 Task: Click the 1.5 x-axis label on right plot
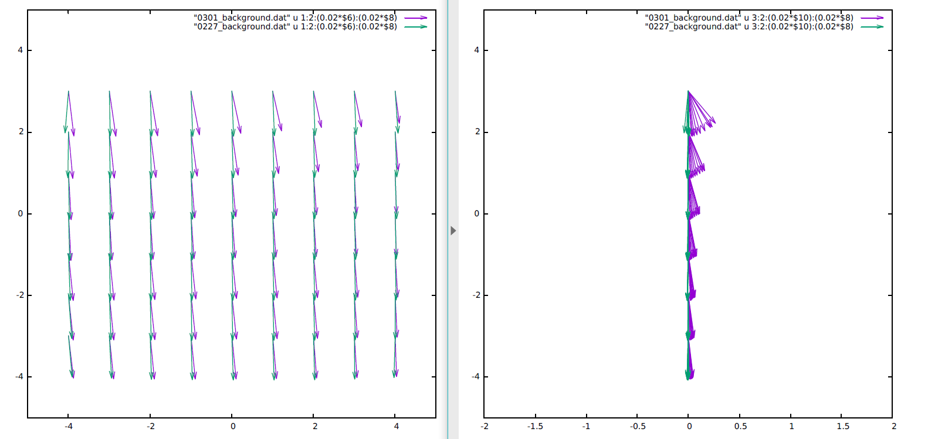(843, 427)
